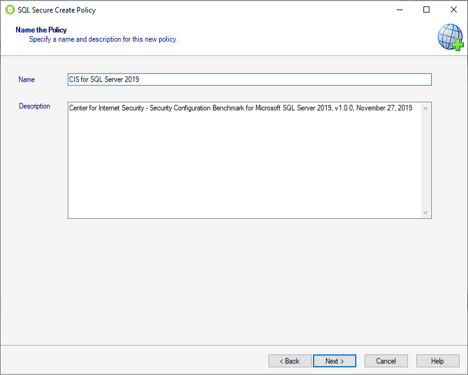The height and width of the screenshot is (375, 468).
Task: Click the Name field containing CIS for SQL Server 2019
Action: pyautogui.click(x=249, y=79)
